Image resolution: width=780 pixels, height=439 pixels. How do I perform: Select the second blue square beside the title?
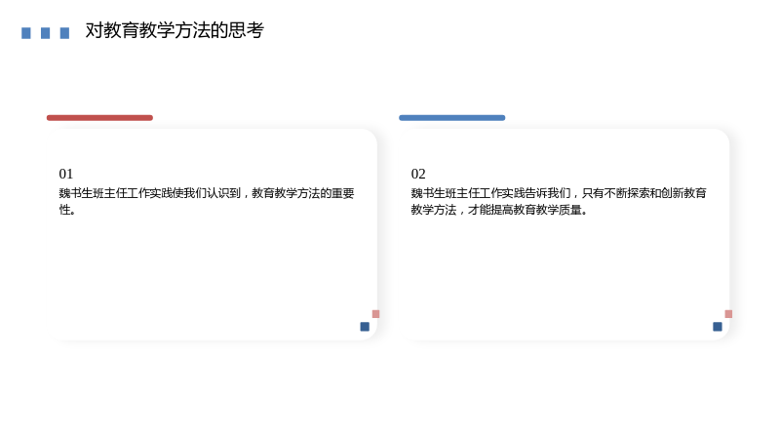(x=45, y=33)
